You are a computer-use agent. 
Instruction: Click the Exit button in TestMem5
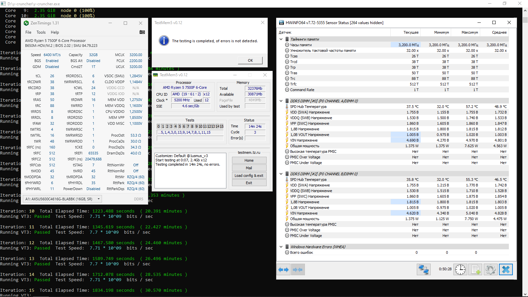249,183
